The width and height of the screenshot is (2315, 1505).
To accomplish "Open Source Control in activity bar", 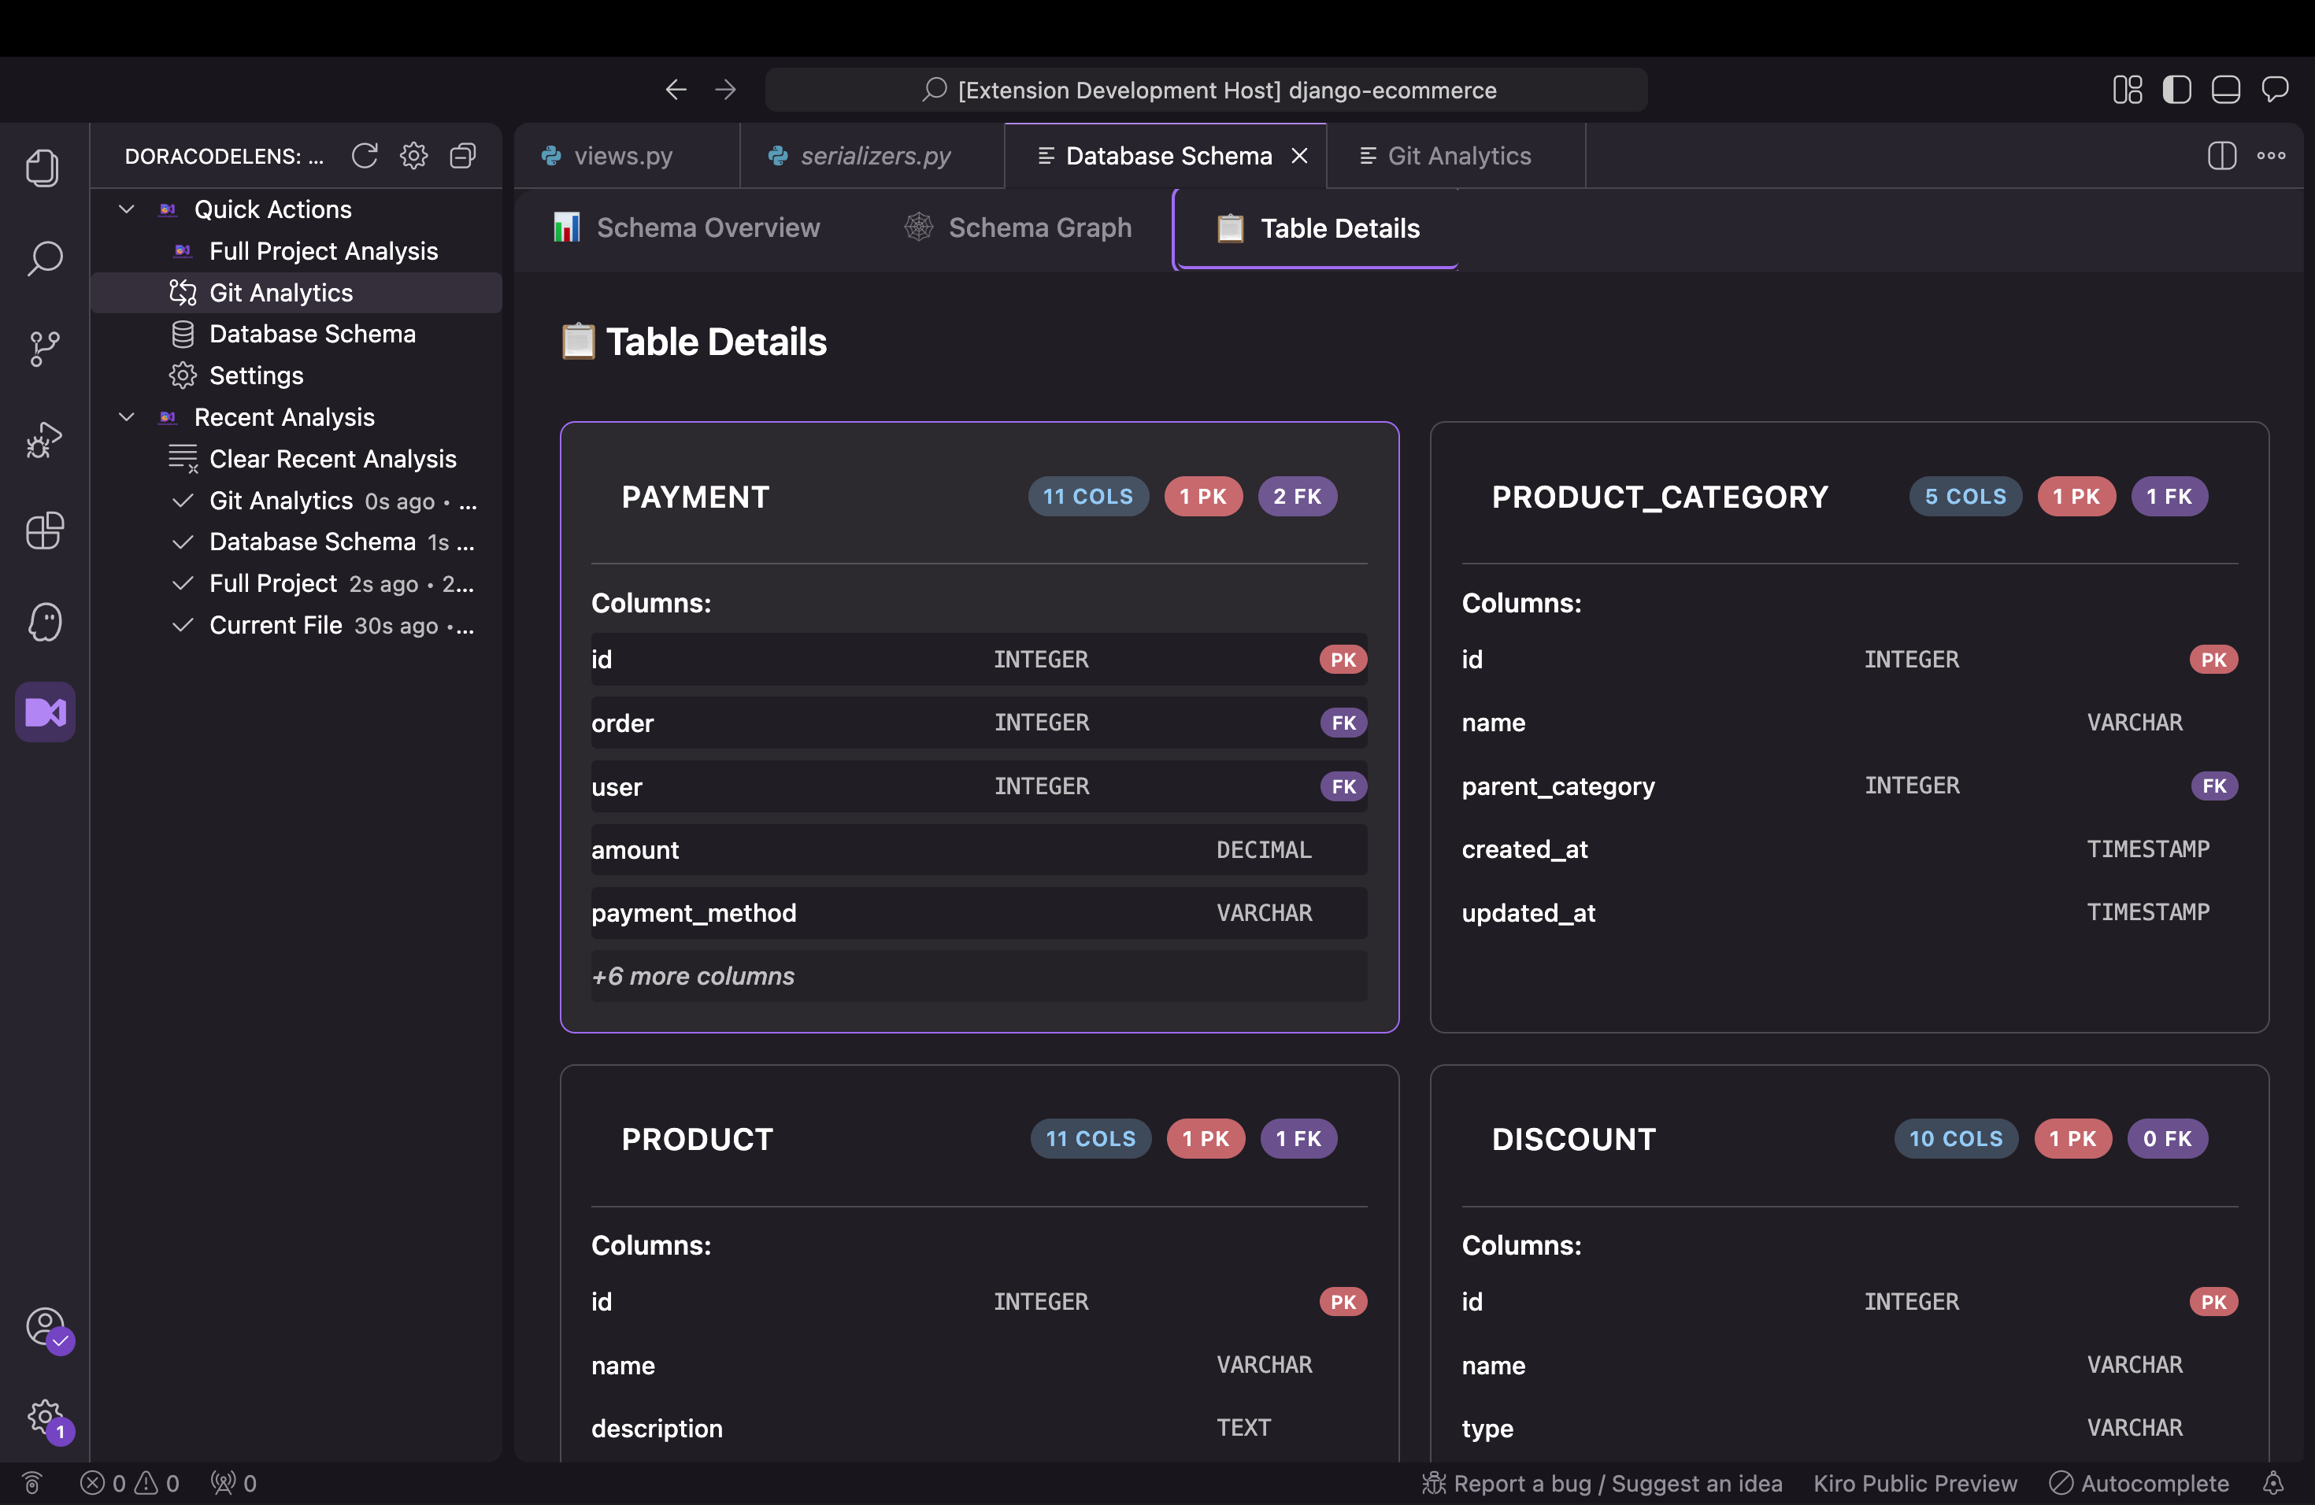I will [x=45, y=349].
